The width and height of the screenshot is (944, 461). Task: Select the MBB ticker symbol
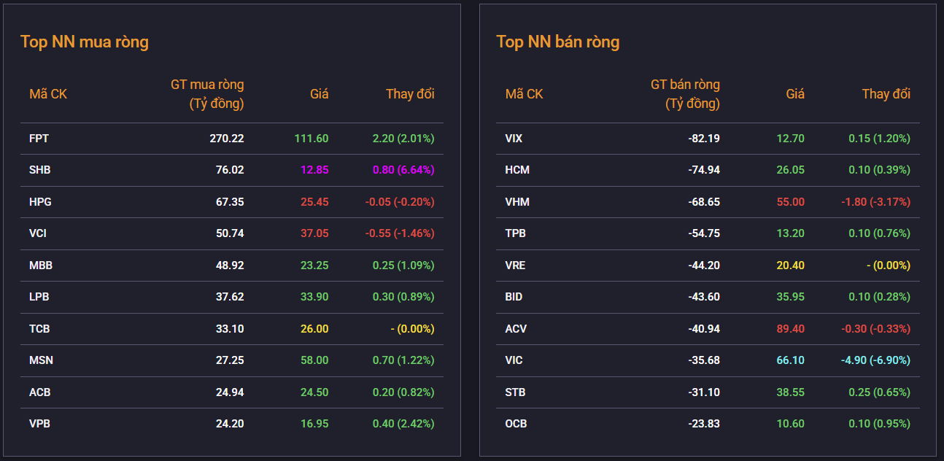tap(41, 266)
